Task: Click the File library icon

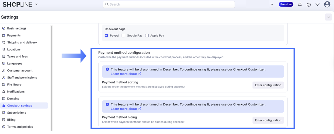Action: (4, 85)
